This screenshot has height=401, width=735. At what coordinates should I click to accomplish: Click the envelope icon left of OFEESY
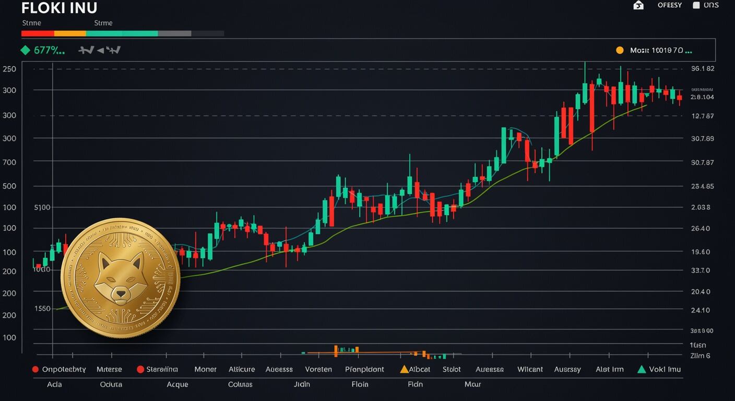(x=638, y=5)
